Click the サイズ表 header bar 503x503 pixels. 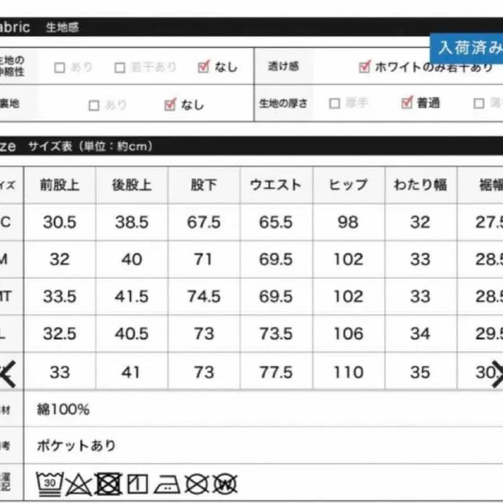pyautogui.click(x=85, y=146)
